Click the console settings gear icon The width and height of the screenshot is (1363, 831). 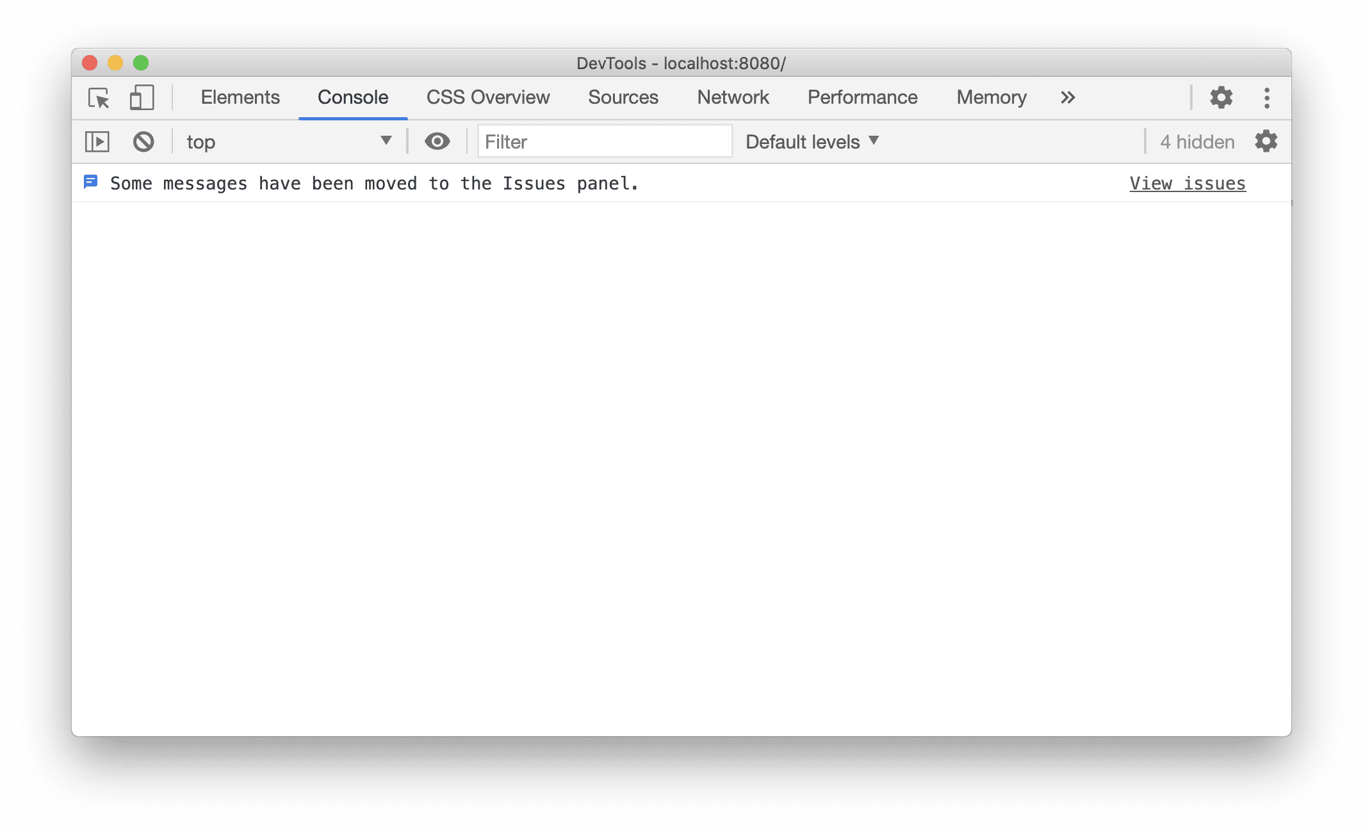point(1266,141)
